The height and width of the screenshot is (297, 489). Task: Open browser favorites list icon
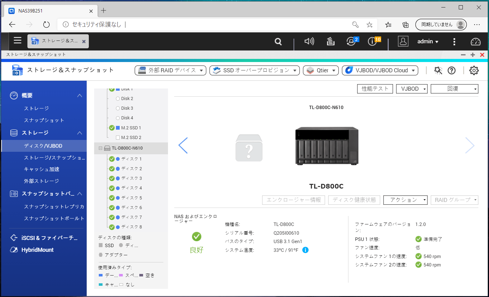click(x=388, y=25)
